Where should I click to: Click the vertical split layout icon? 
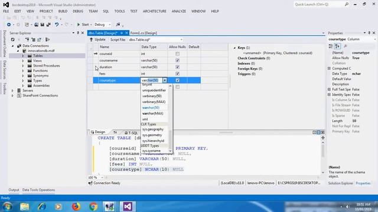tap(314, 132)
